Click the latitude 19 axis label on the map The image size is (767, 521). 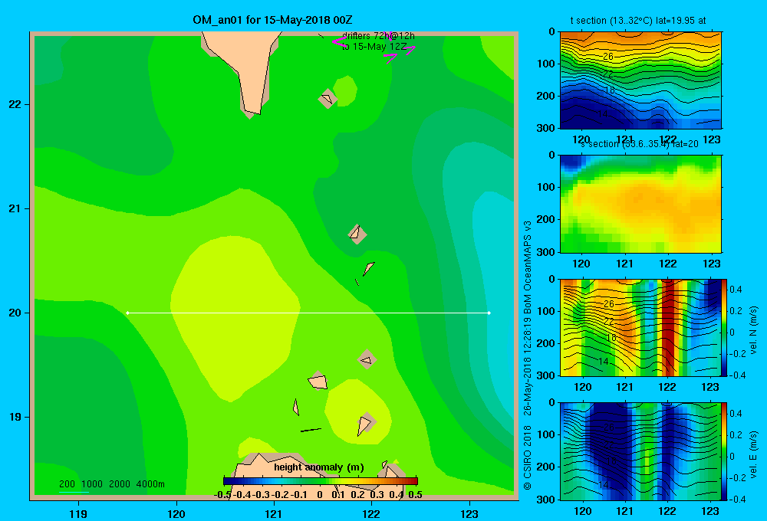15,417
